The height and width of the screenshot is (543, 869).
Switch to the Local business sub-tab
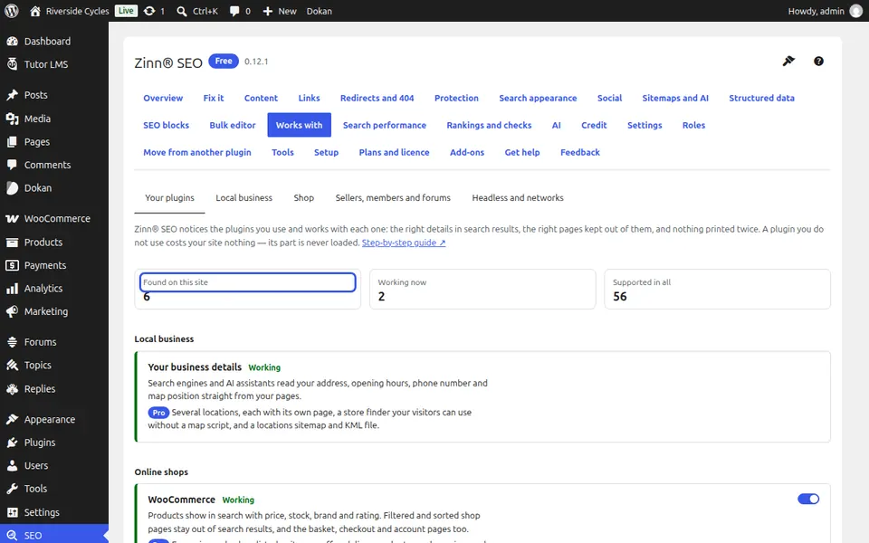coord(244,198)
